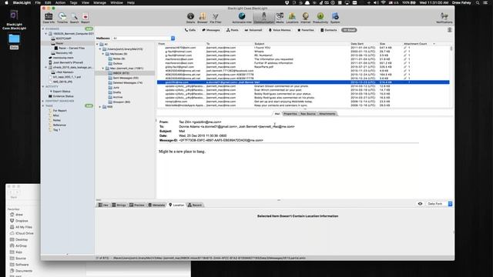Screen dimensions: 493x277
Task: Open the Record viewer tab
Action: 195,205
